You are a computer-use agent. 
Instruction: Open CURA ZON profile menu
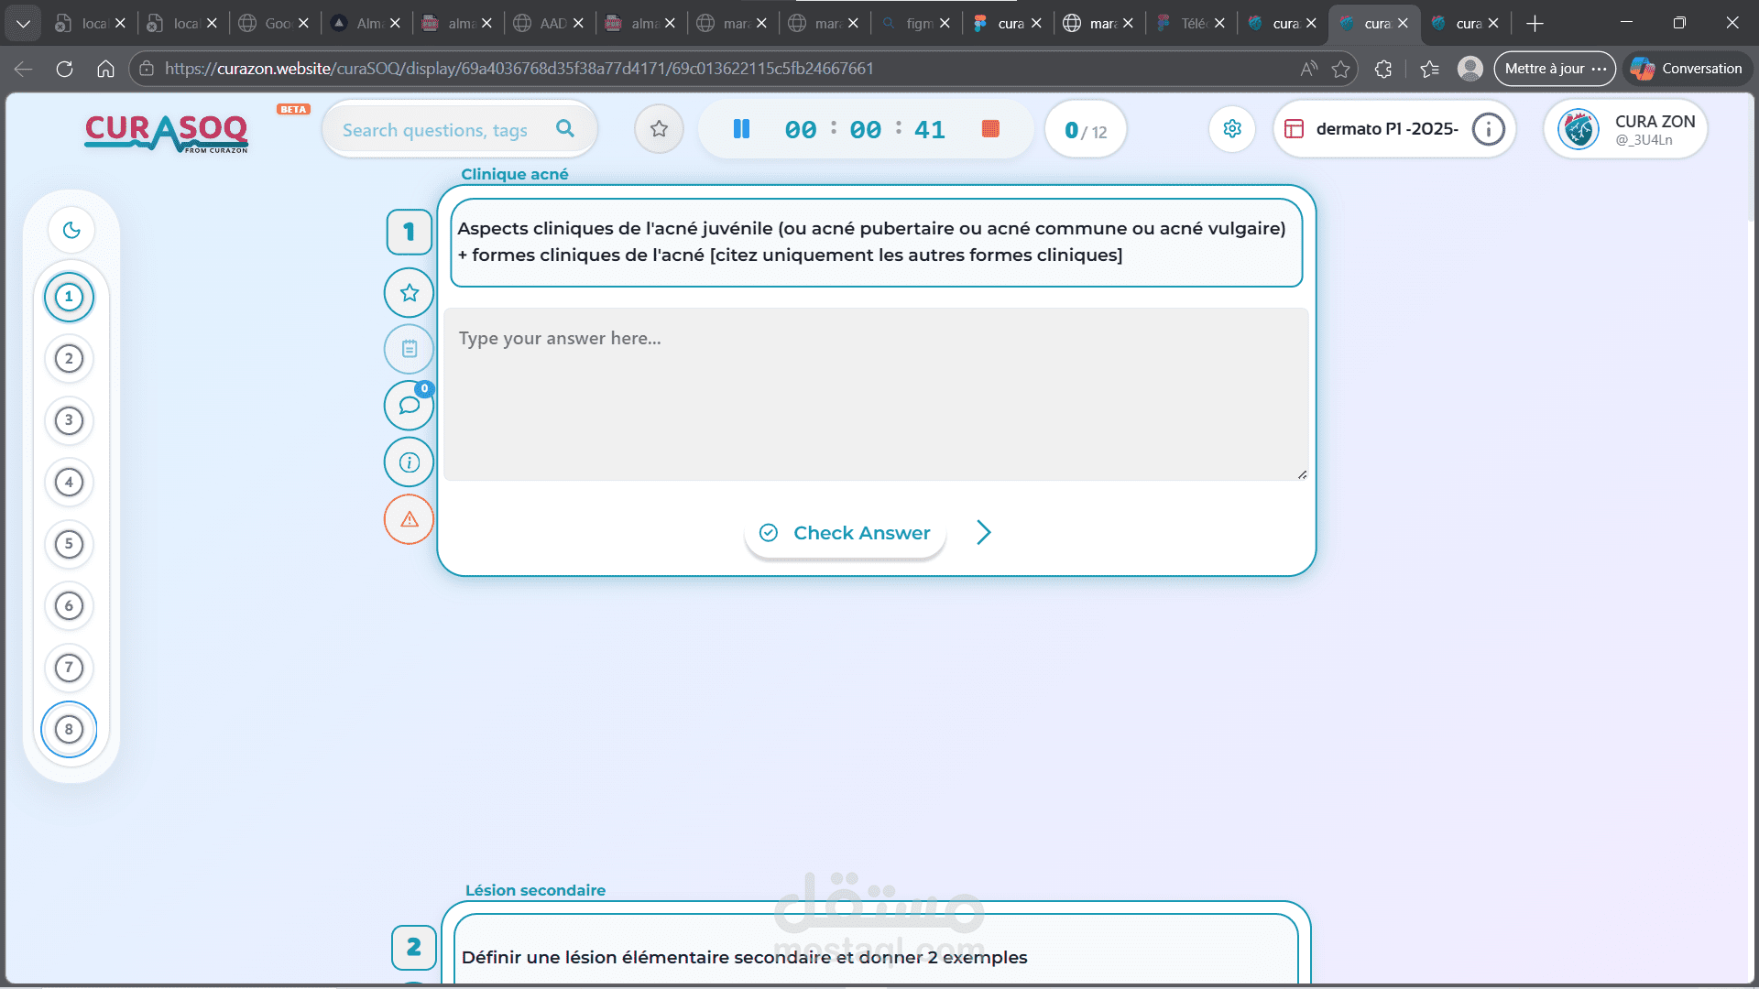click(x=1625, y=129)
